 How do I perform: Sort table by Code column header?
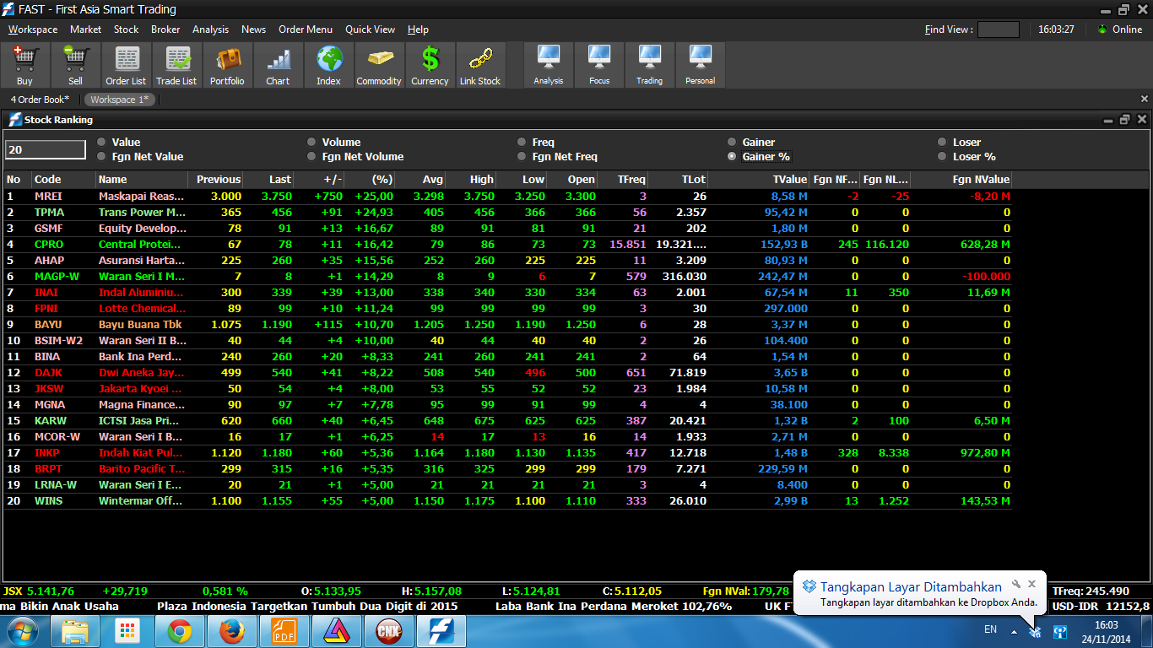pos(63,179)
